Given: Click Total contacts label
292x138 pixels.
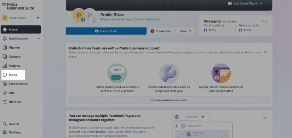Looking at the screenshot, I should [x=214, y=25].
